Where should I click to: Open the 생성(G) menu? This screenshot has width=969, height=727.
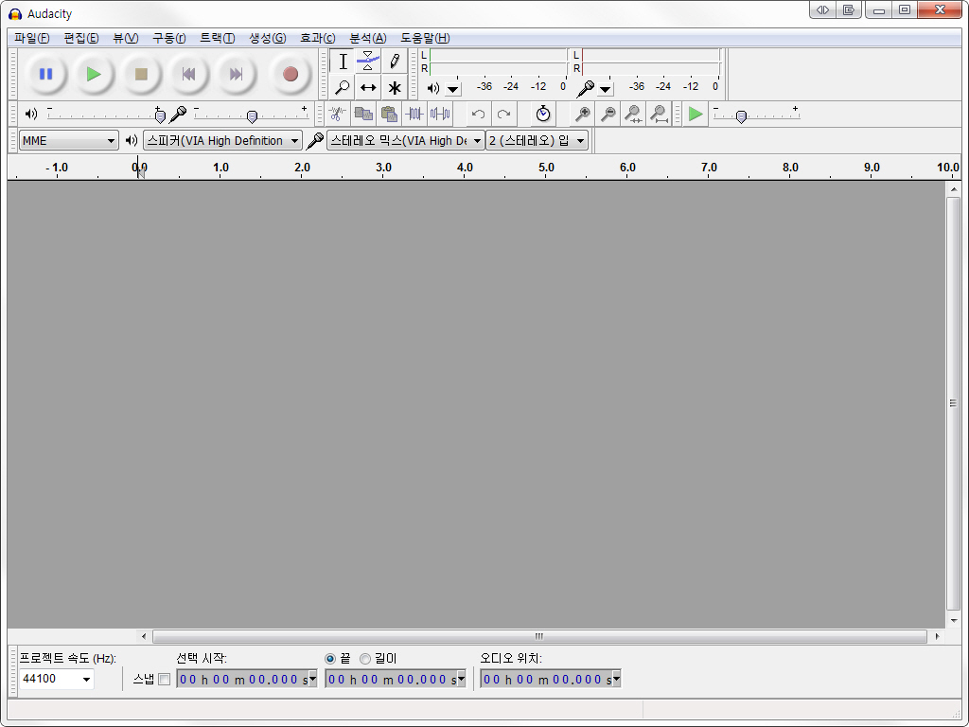click(x=267, y=38)
